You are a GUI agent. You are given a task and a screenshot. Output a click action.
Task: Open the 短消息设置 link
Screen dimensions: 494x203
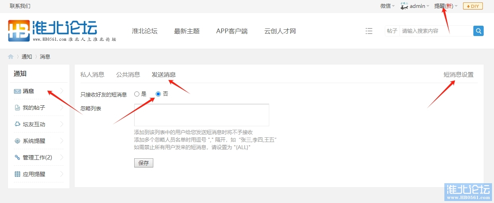click(x=458, y=74)
